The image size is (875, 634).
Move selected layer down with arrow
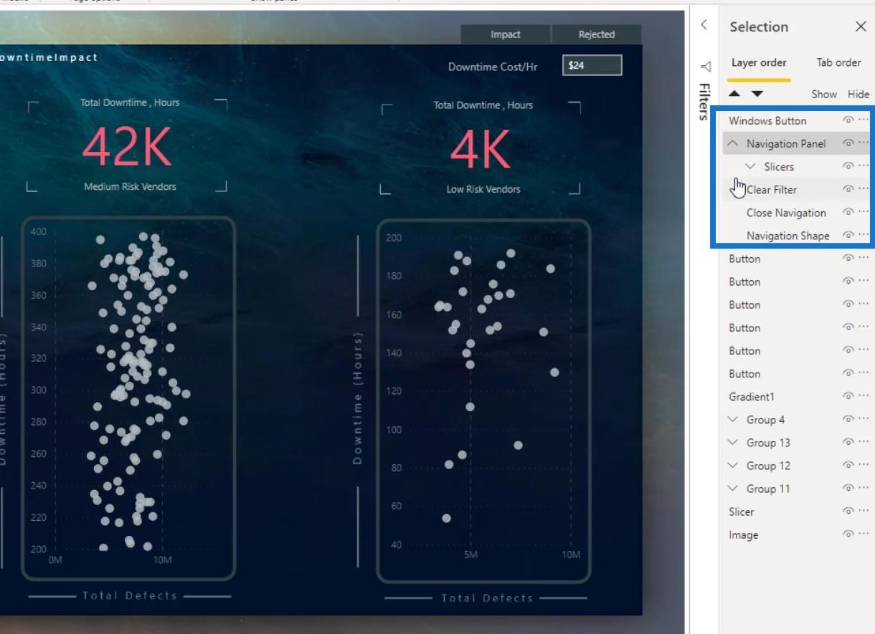pyautogui.click(x=757, y=94)
